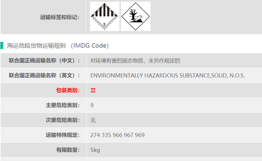
Task: Click ENVIRONMENTALLY HAZARDOUS SUBSTANCE, SOLID, N.O.S. text
Action: [168, 76]
